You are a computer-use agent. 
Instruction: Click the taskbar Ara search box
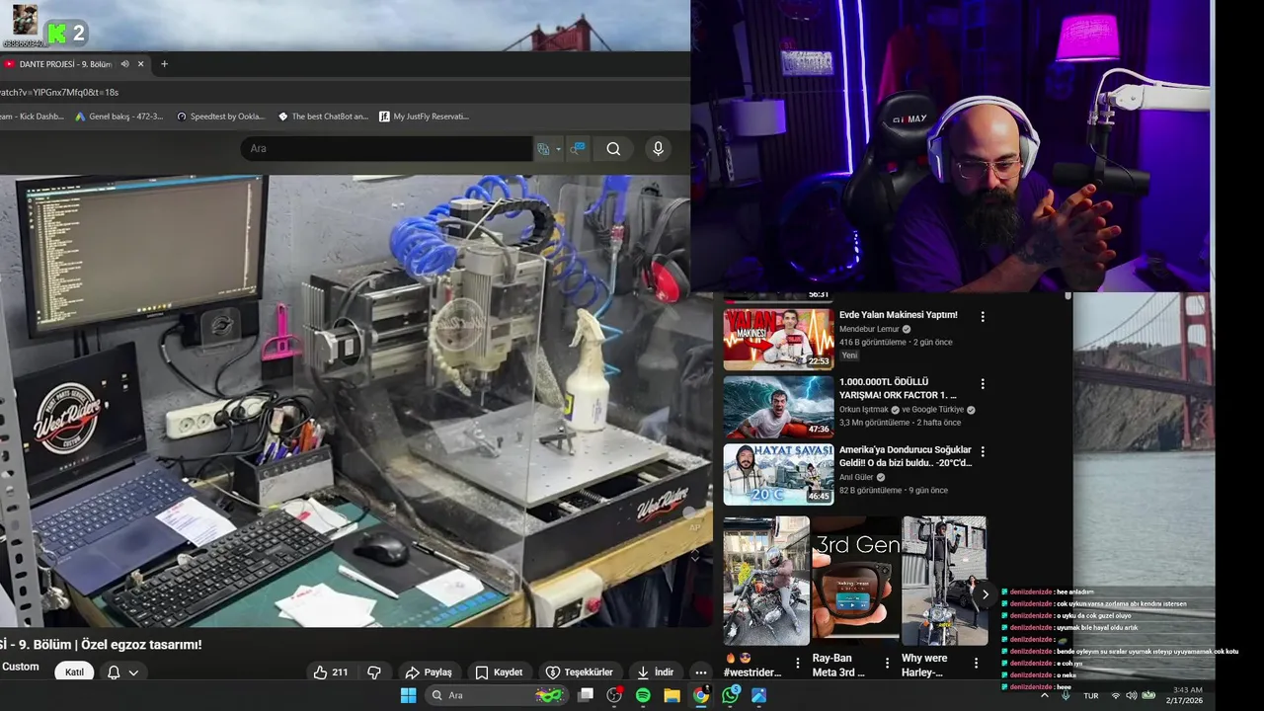[497, 695]
